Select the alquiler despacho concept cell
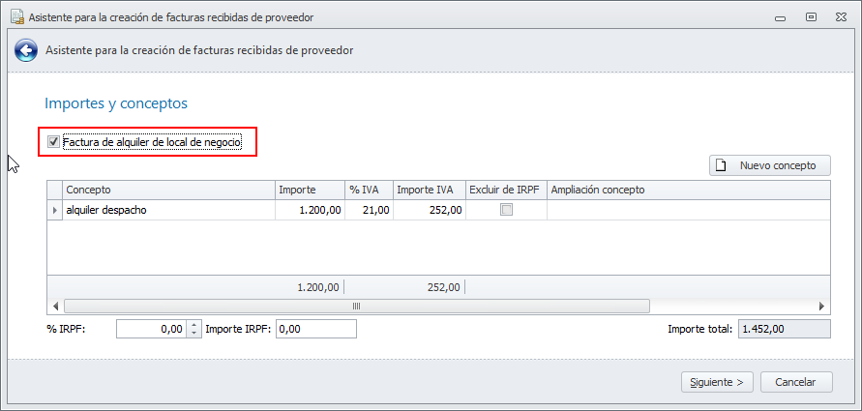862x411 pixels. tap(168, 210)
